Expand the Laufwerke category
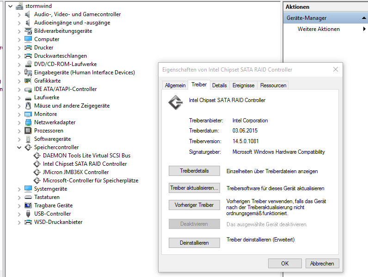The height and width of the screenshot is (277, 368). pyautogui.click(x=19, y=98)
